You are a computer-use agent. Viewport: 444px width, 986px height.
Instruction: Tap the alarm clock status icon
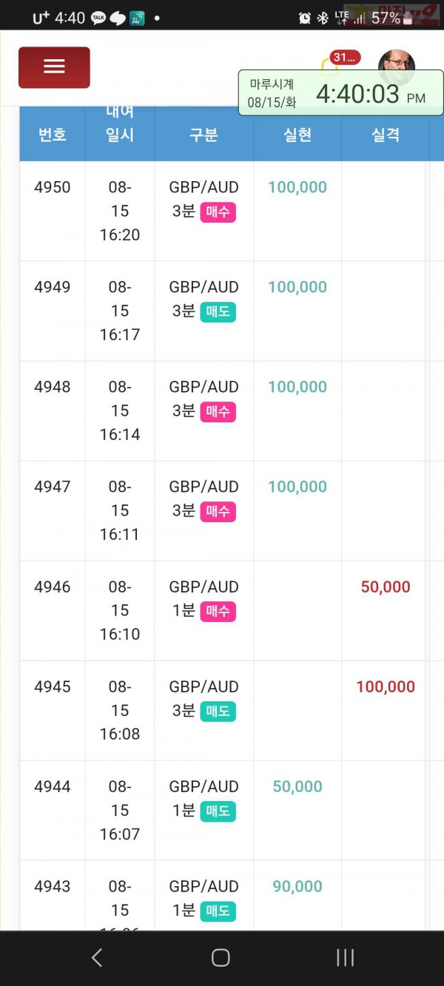coord(304,18)
